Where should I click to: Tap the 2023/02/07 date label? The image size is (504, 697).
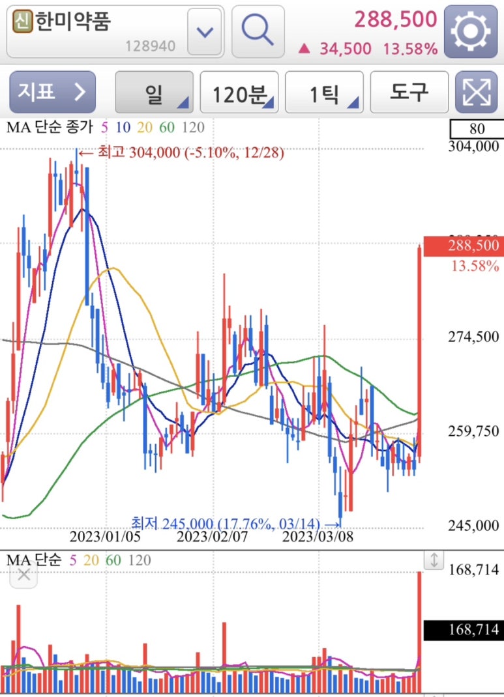212,537
